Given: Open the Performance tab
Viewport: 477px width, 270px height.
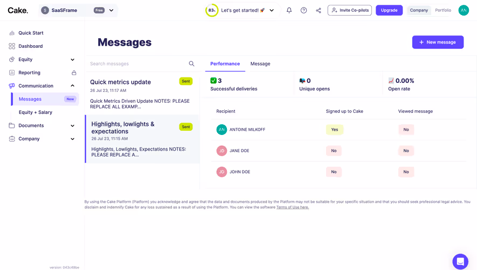Looking at the screenshot, I should click(x=225, y=64).
